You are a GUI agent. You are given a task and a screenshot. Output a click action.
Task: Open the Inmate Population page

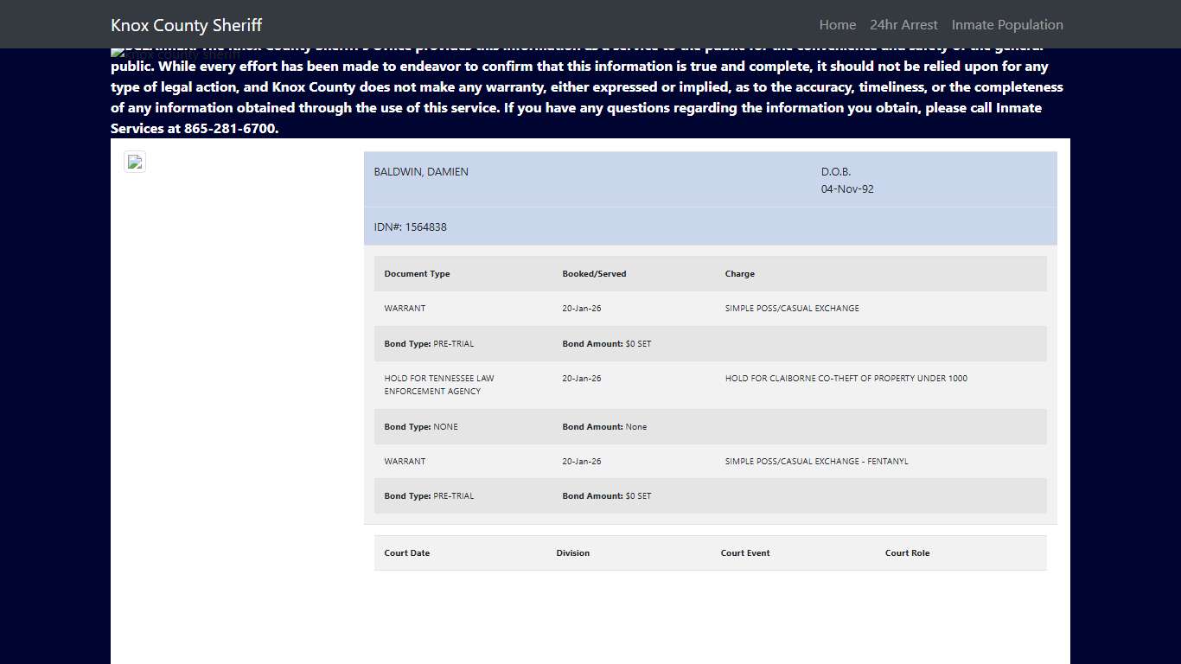[1007, 25]
